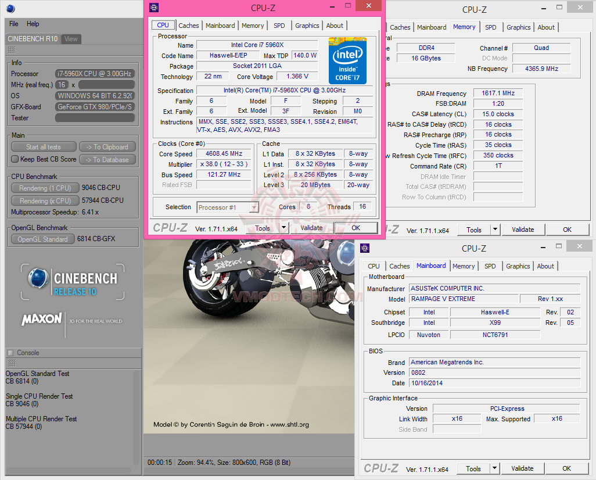Toggle the Console checkbox
Image resolution: width=596 pixels, height=480 pixels.
(x=10, y=353)
